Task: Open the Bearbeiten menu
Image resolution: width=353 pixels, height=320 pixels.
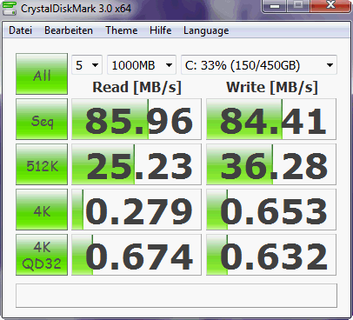Action: click(69, 30)
